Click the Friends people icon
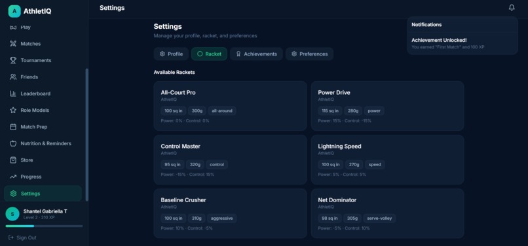528x246 pixels. tap(13, 77)
